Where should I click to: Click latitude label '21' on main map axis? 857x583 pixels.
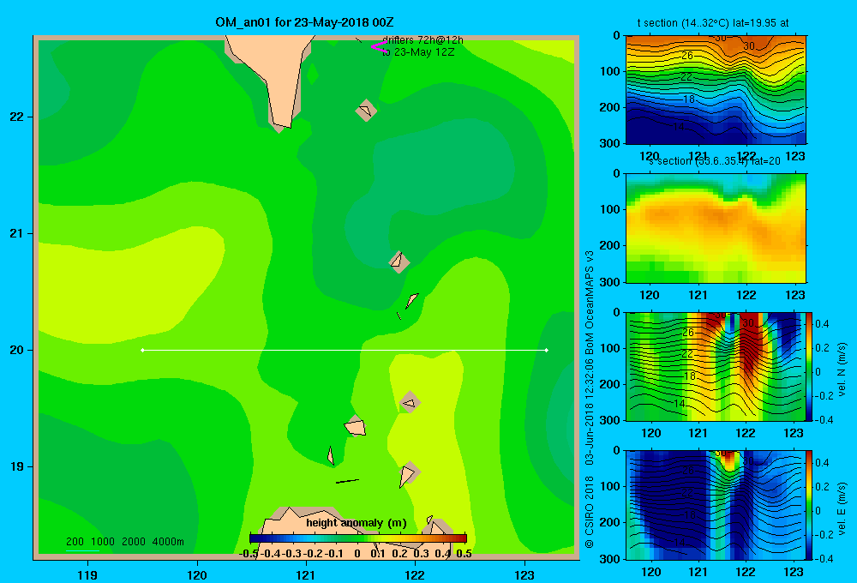click(17, 233)
